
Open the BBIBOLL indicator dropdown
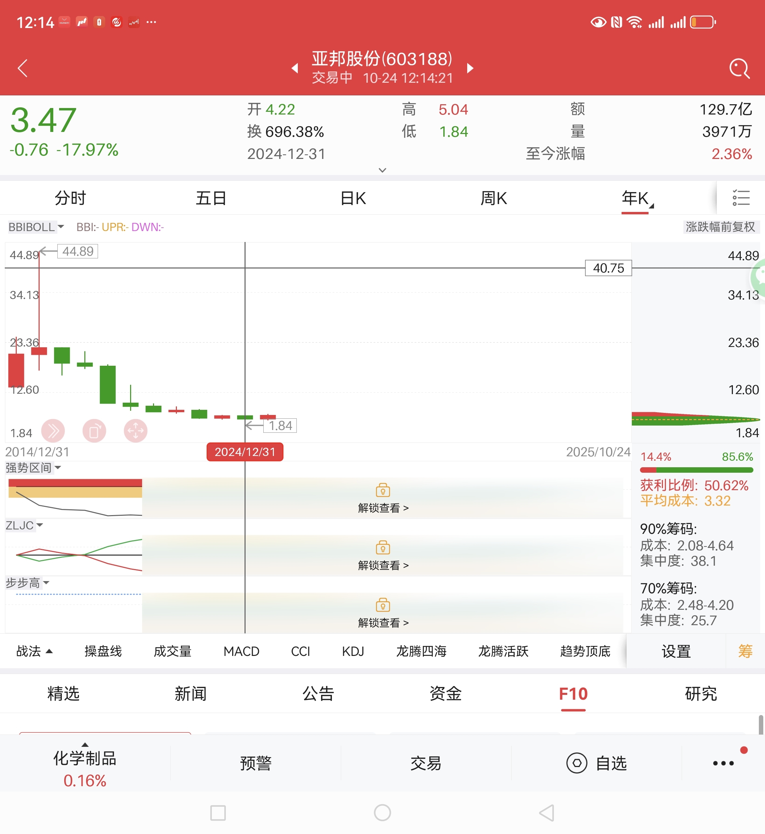pyautogui.click(x=36, y=227)
